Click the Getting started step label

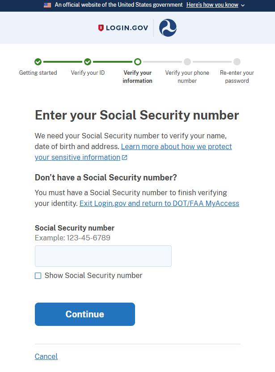[38, 73]
